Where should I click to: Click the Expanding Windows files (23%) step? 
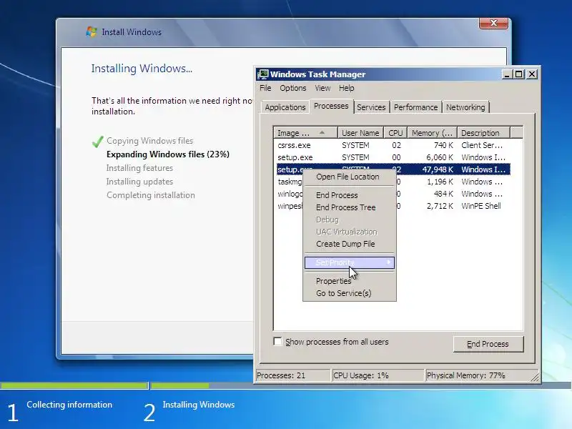168,154
